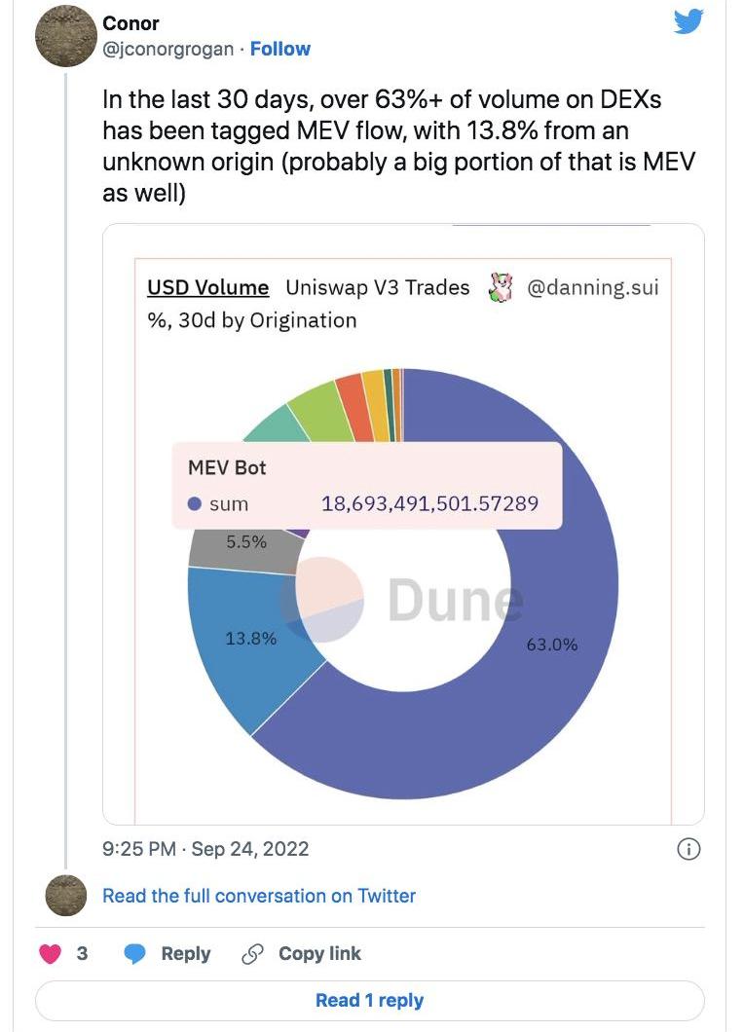This screenshot has height=1032, width=744.
Task: Click the heart like icon
Action: [51, 954]
